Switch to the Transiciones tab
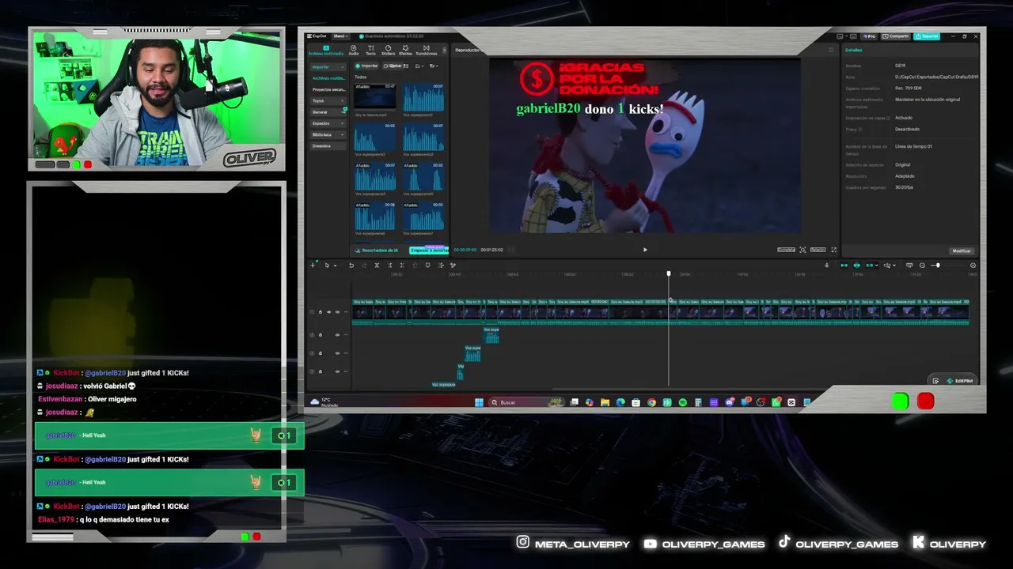 [x=426, y=51]
